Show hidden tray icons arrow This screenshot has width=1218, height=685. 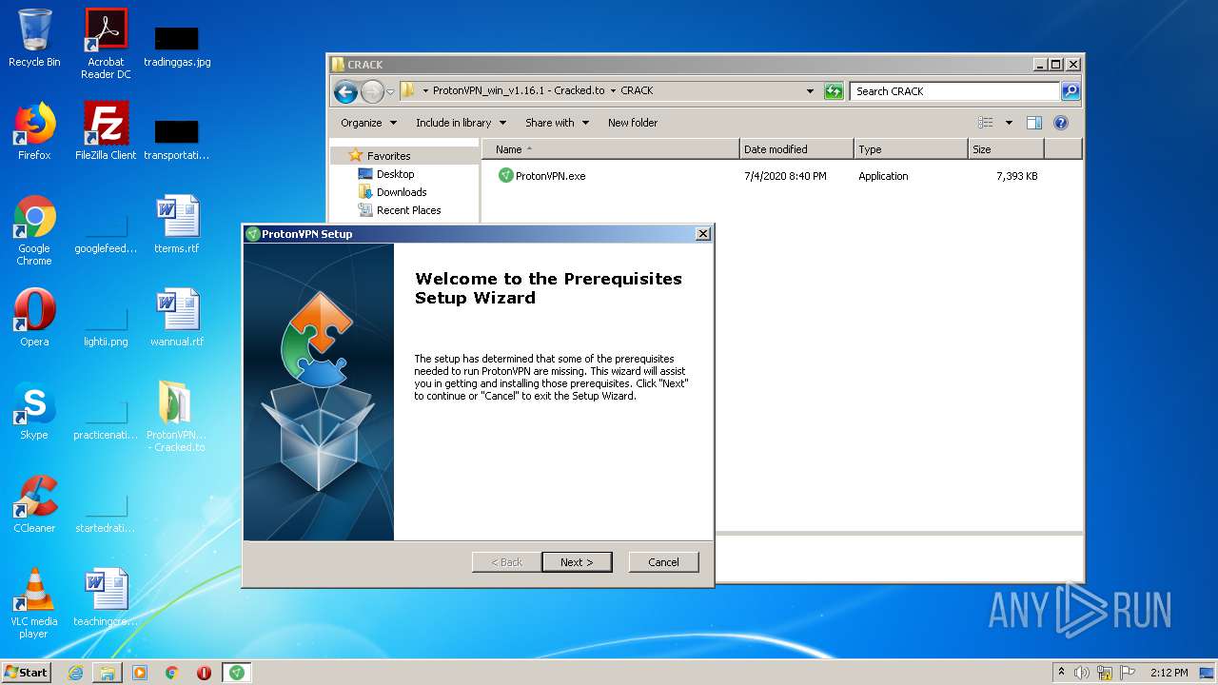tap(1061, 673)
